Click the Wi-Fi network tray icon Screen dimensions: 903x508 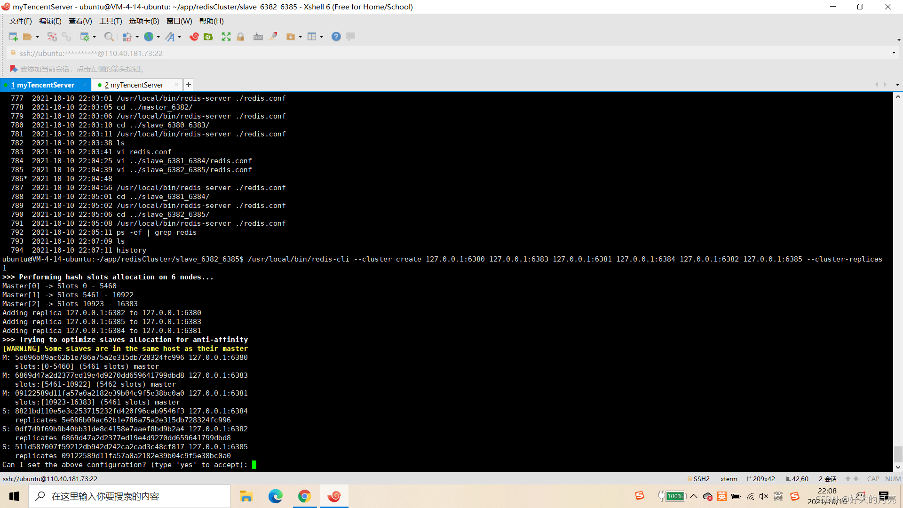coord(751,496)
